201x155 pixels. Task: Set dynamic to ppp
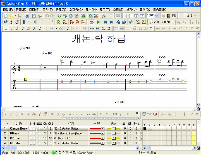point(158,28)
